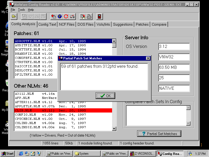Viewport: 209px width, 157px height.
Task: Click the save report to disk icon
Action: point(83,16)
